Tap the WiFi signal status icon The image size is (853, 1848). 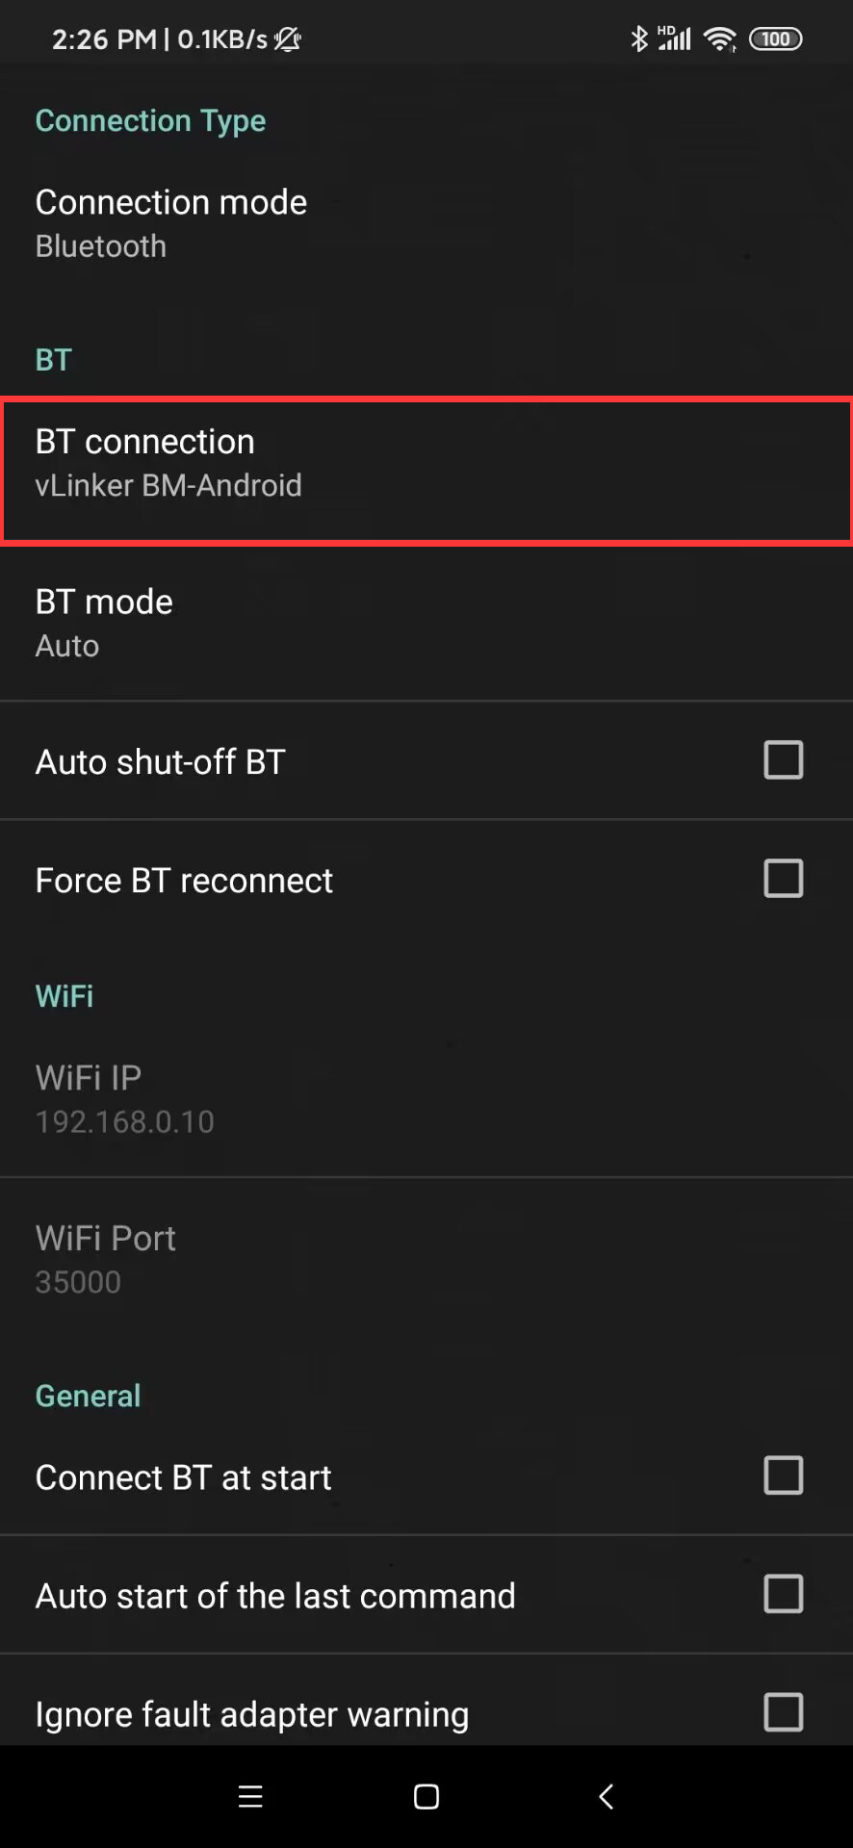[719, 38]
